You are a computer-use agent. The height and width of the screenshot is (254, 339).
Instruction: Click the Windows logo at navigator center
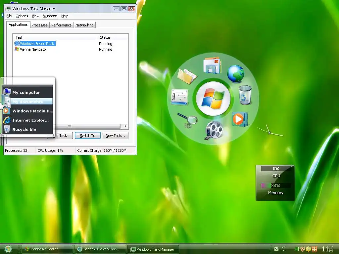pos(213,99)
